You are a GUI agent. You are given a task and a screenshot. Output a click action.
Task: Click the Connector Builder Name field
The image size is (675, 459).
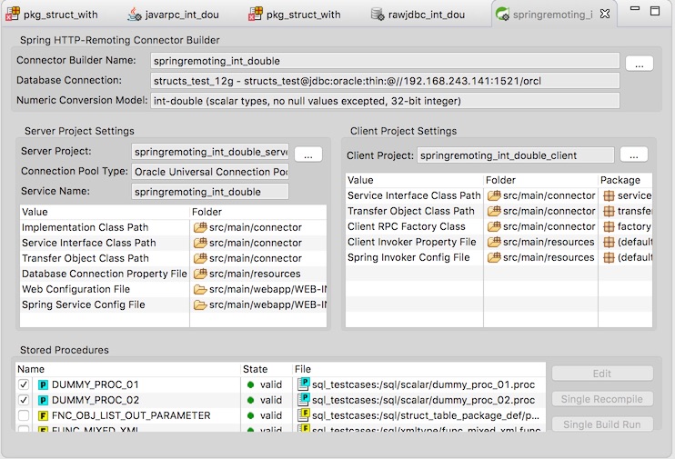coord(385,61)
